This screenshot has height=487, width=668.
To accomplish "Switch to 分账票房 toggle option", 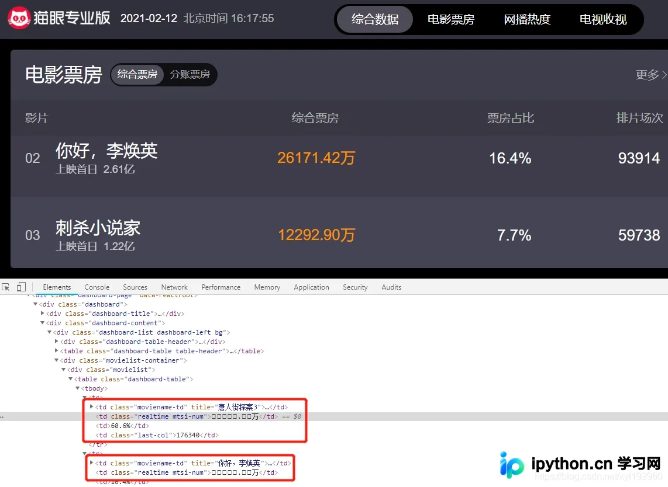I will pos(190,74).
